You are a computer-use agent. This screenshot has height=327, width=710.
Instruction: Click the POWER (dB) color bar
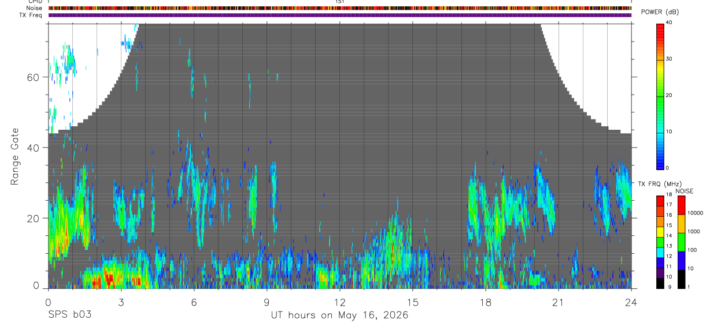point(660,96)
